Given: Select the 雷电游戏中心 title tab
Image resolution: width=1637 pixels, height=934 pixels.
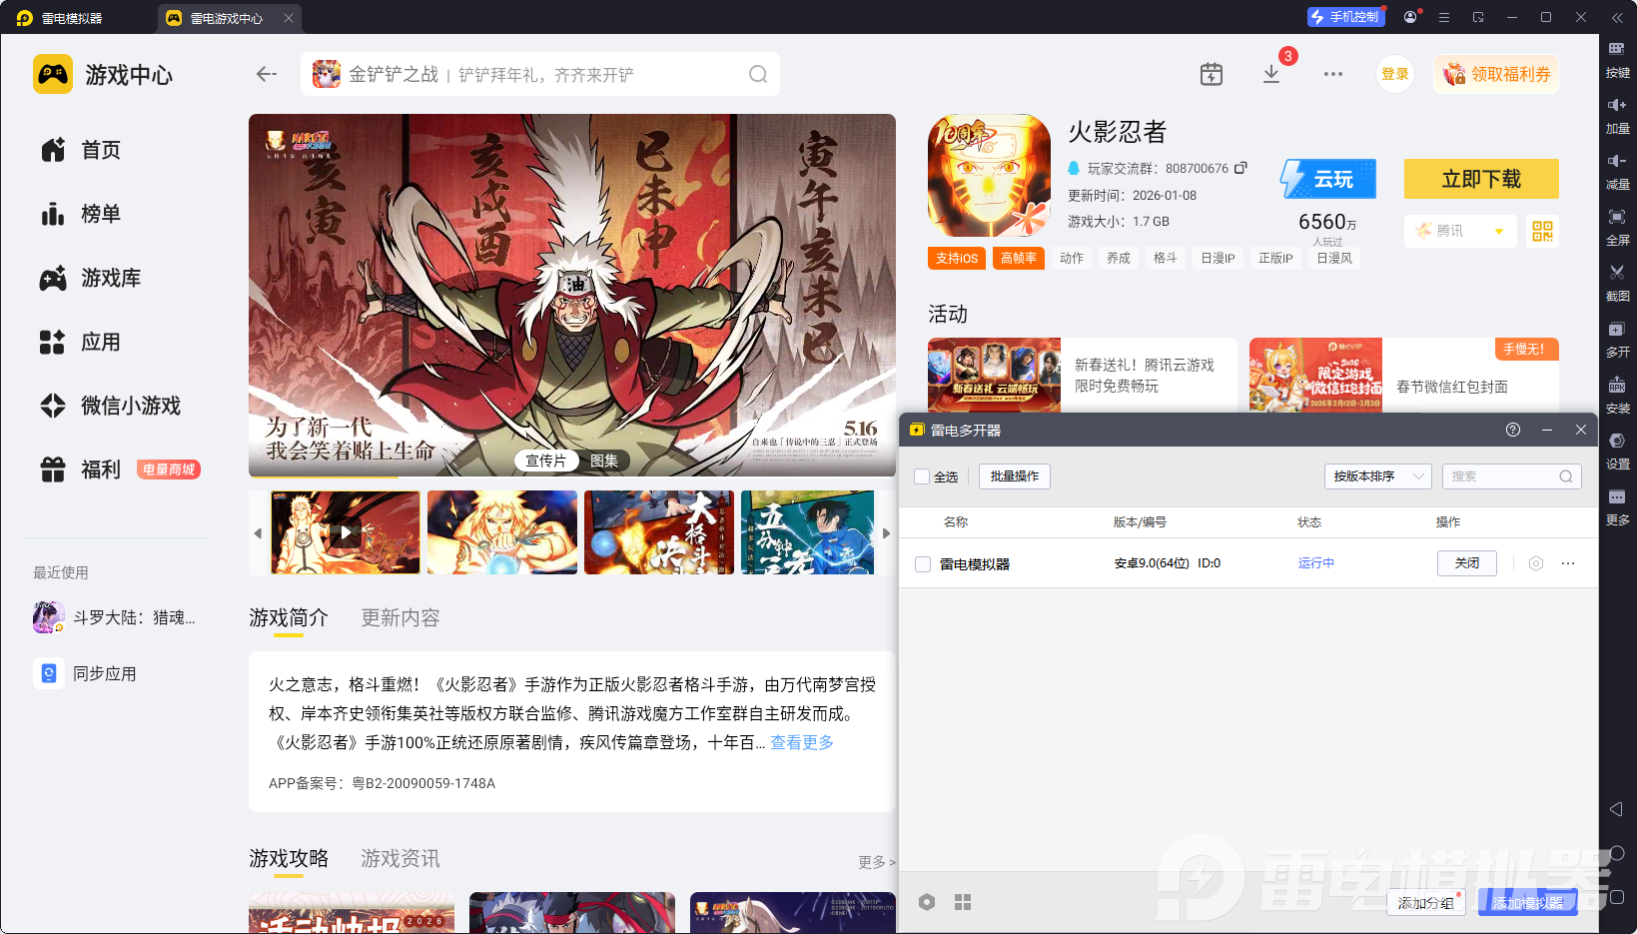Looking at the screenshot, I should pos(229,18).
